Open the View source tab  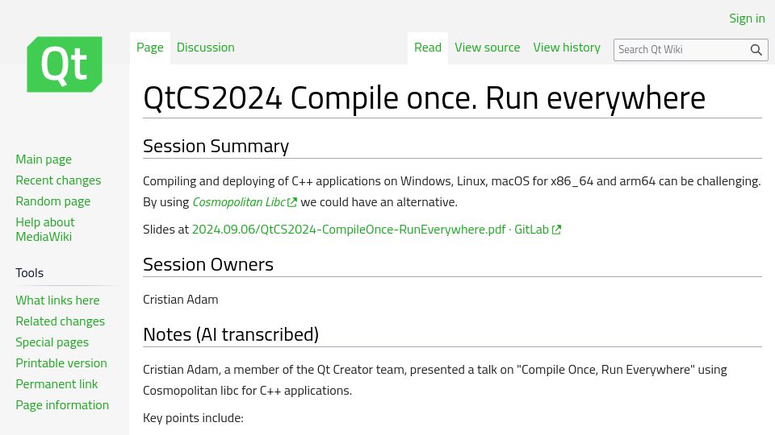tap(488, 48)
